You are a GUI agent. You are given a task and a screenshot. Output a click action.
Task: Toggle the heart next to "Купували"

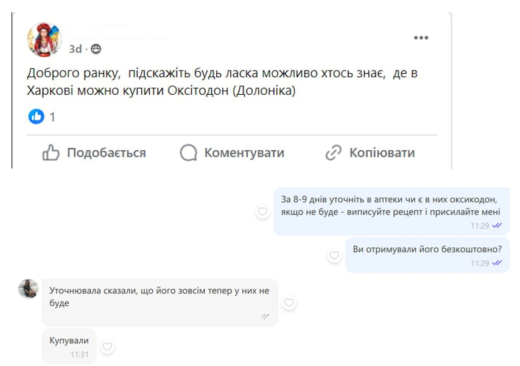click(x=107, y=347)
